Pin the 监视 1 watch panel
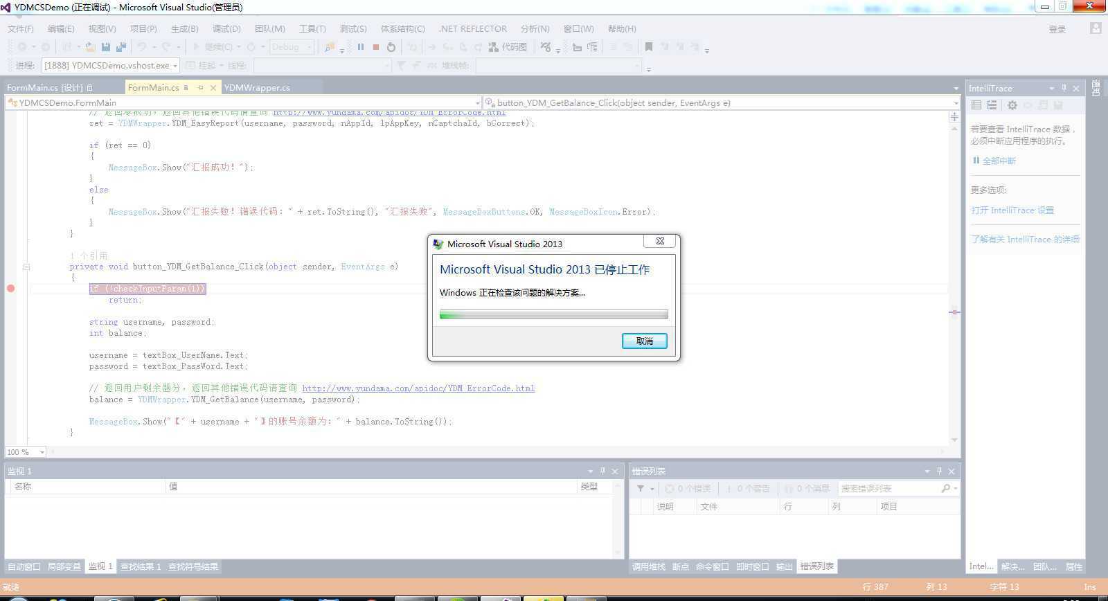 click(x=602, y=472)
